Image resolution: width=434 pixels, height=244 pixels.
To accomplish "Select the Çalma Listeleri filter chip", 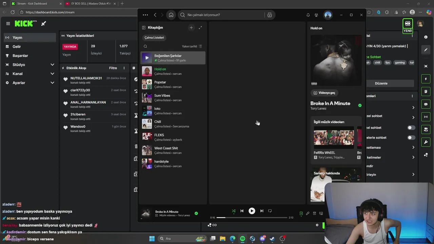I will (154, 38).
